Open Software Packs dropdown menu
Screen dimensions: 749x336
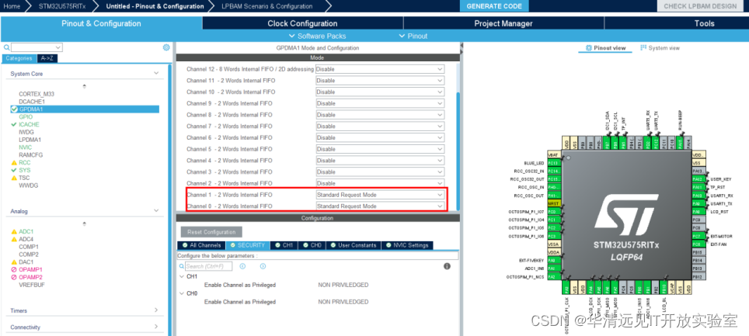[317, 36]
